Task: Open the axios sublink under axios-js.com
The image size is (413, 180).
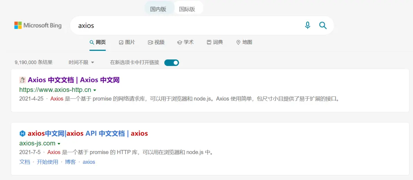Action: click(89, 162)
